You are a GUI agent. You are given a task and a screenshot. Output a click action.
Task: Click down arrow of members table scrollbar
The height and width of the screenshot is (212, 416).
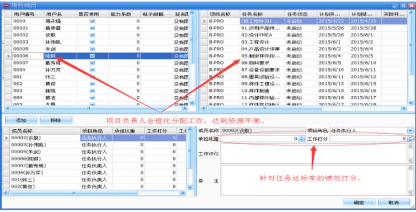click(189, 187)
